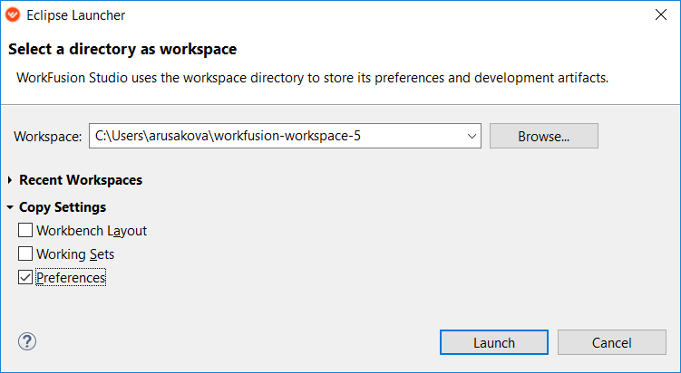This screenshot has width=681, height=373.
Task: Enable the Working Sets checkbox
Action: [x=25, y=253]
